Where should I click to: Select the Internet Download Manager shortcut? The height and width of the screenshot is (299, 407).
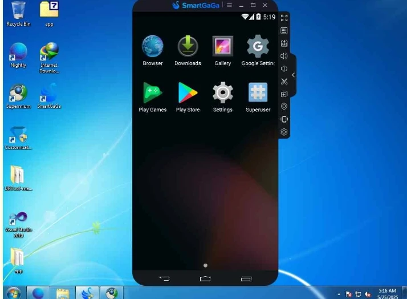click(x=49, y=58)
